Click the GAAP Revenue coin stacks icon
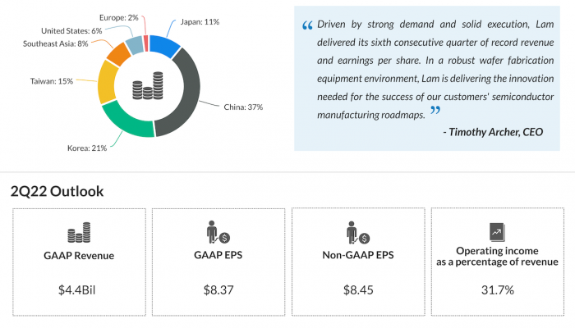This screenshot has height=328, width=575. [x=79, y=232]
